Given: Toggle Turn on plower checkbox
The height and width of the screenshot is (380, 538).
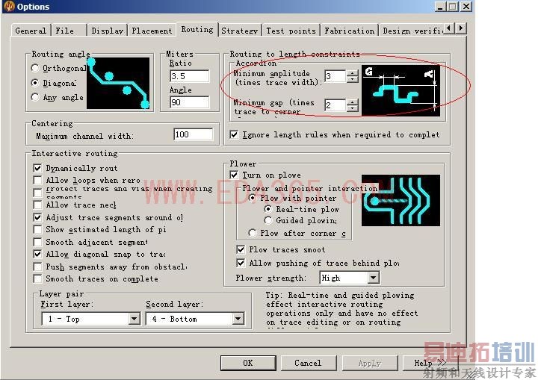Looking at the screenshot, I should click(234, 175).
